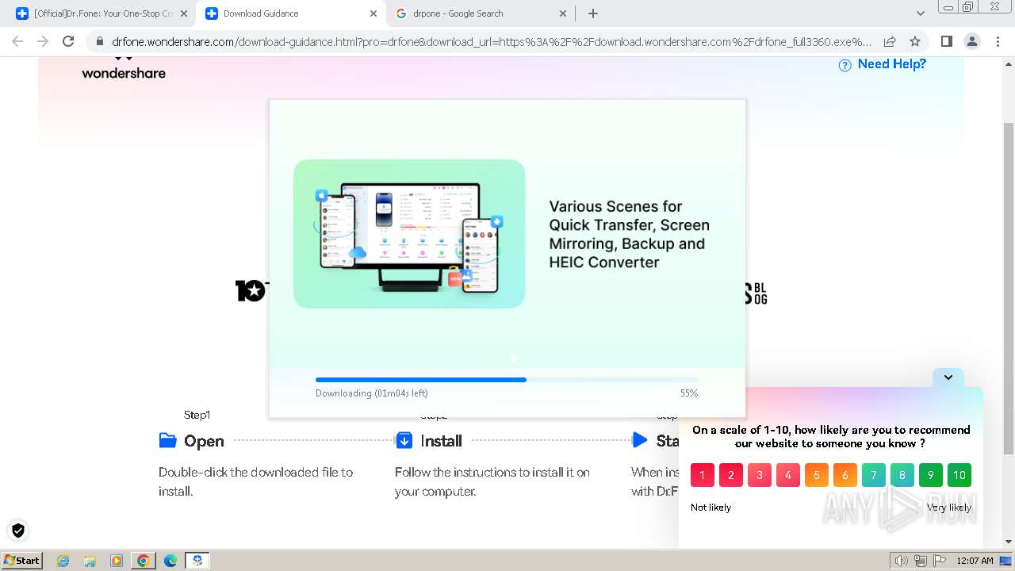This screenshot has width=1015, height=571.
Task: Click the Open folder step icon
Action: [x=167, y=440]
